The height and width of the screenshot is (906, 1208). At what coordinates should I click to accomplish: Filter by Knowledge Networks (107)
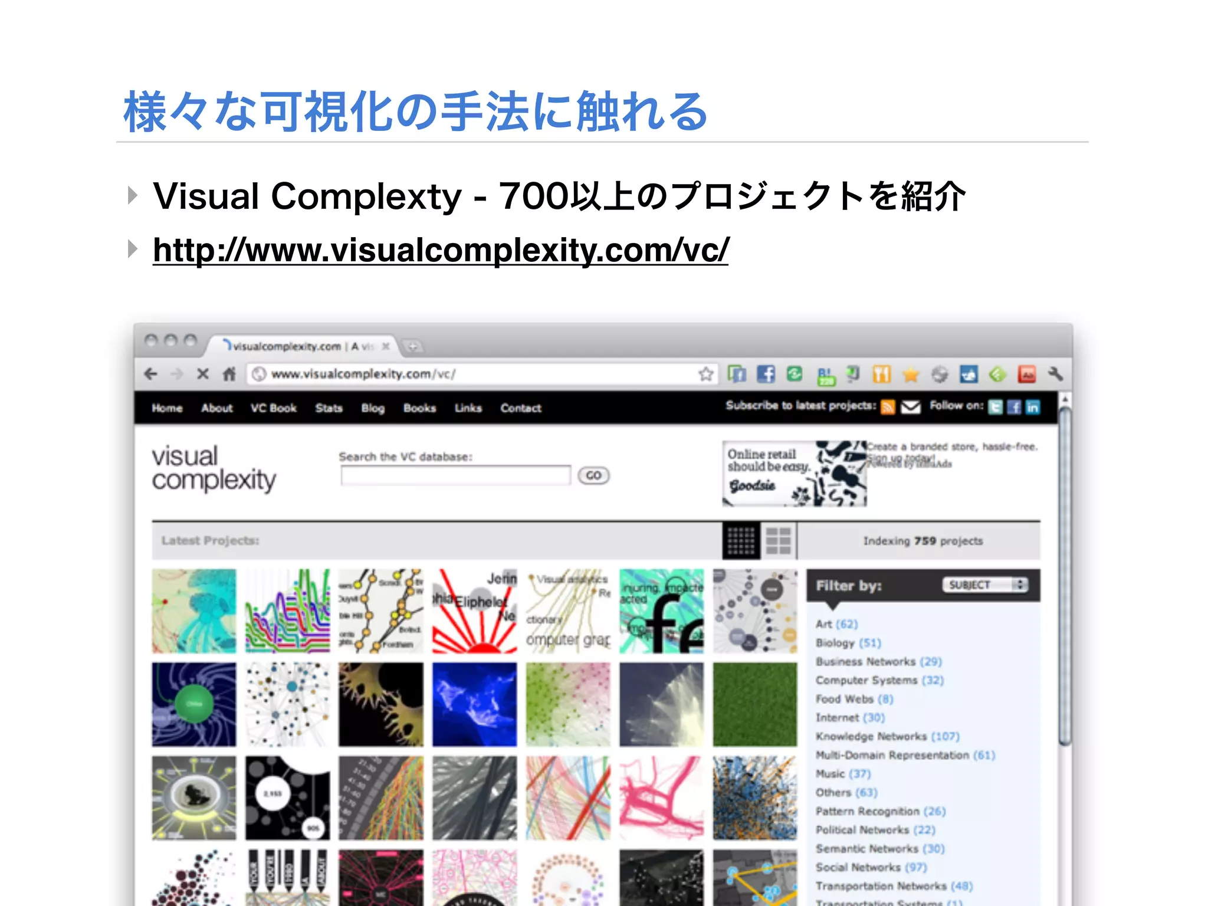pyautogui.click(x=888, y=737)
